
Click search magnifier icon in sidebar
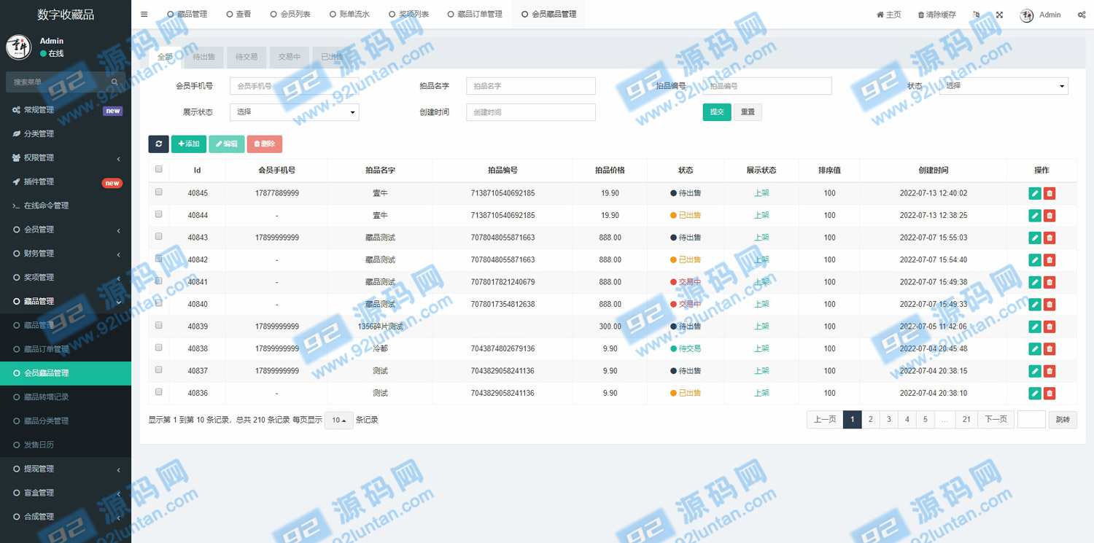[x=115, y=82]
